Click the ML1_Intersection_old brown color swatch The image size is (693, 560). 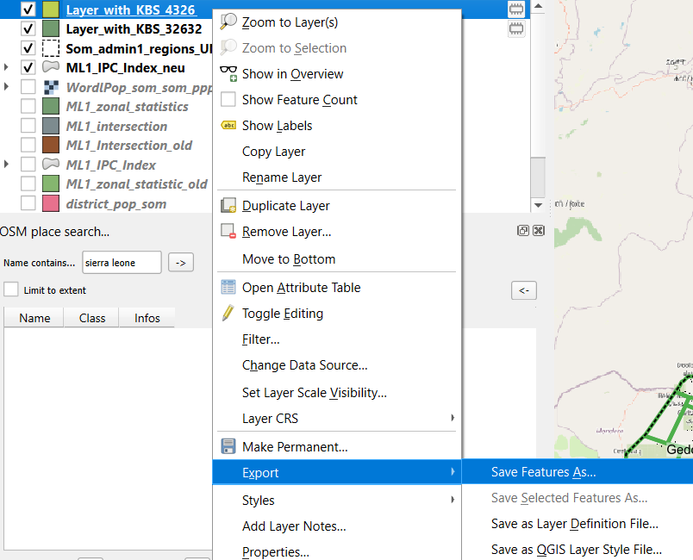coord(51,145)
